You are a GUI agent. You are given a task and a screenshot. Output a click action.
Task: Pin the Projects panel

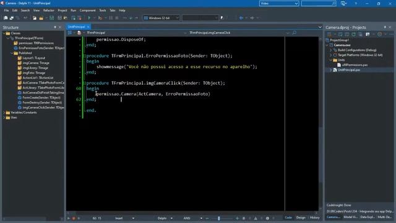(x=385, y=27)
